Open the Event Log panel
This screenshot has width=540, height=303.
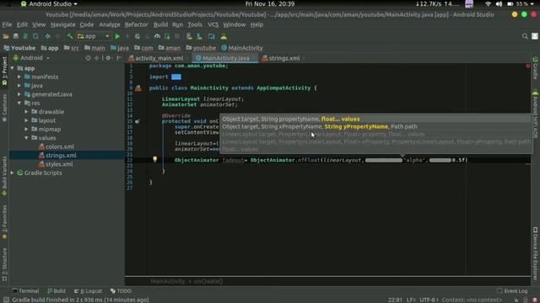pos(512,291)
